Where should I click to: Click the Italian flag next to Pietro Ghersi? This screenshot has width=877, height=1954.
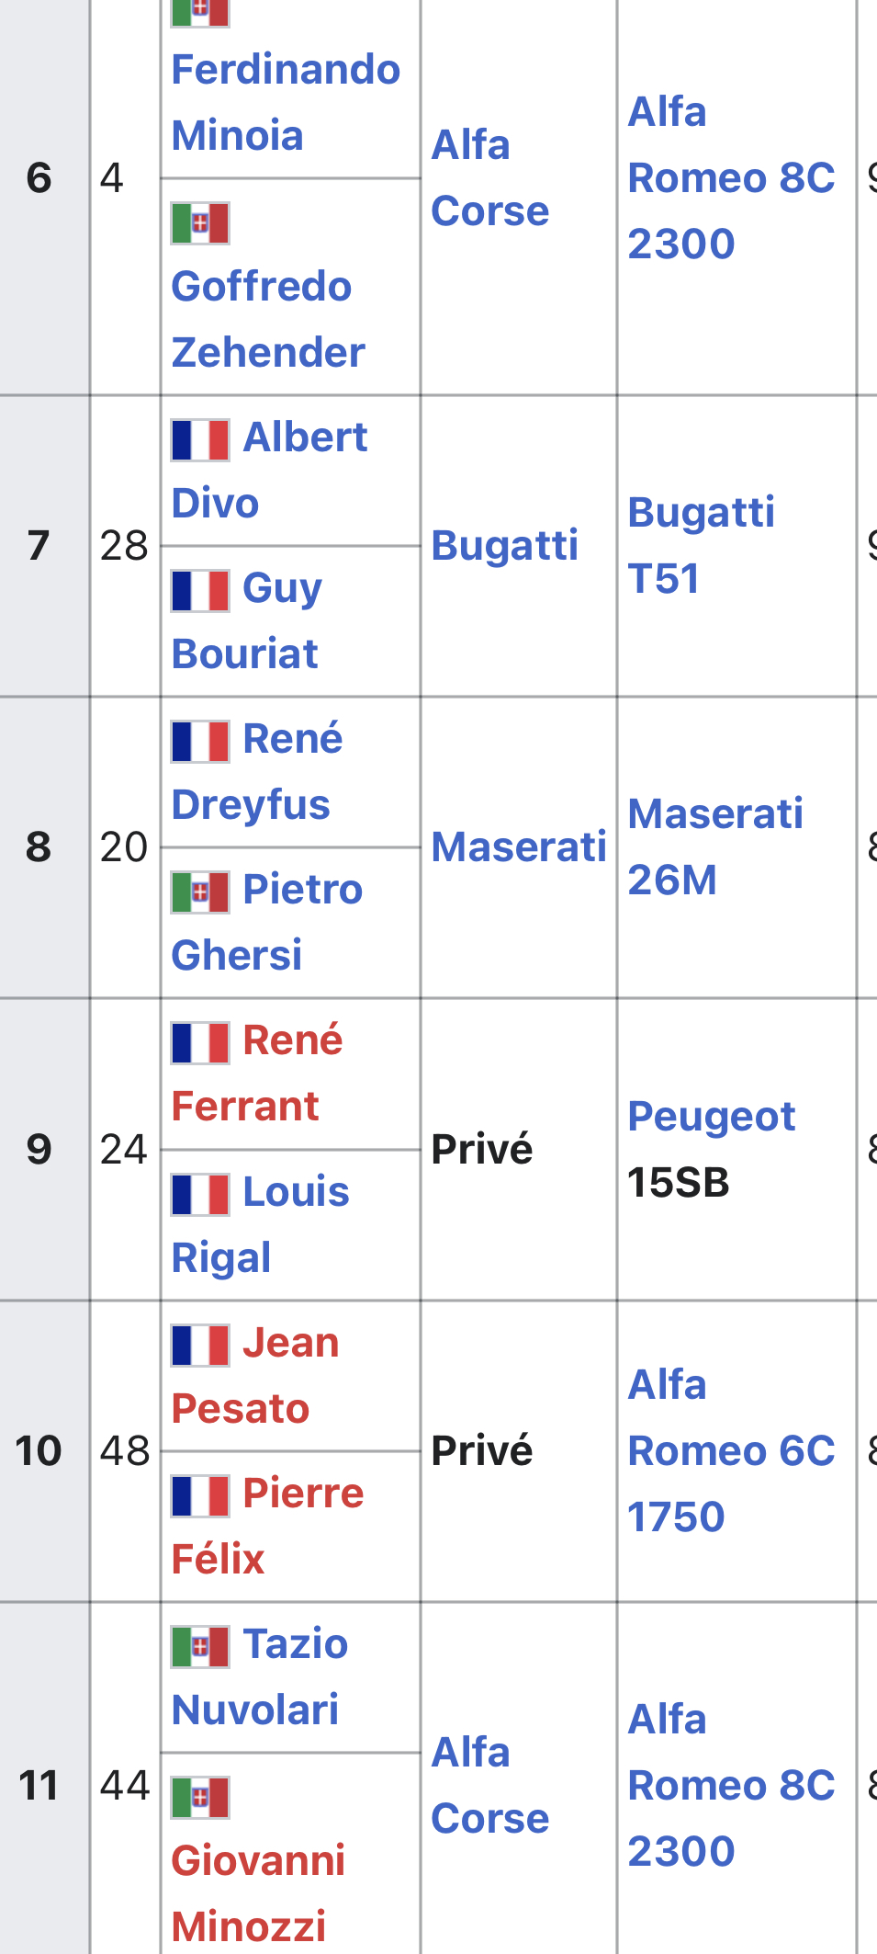point(200,892)
